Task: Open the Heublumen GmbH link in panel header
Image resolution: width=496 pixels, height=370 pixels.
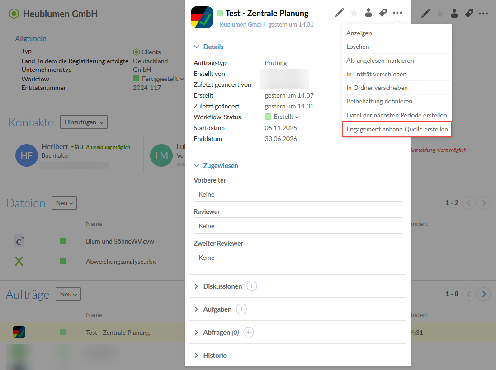Action: point(241,25)
